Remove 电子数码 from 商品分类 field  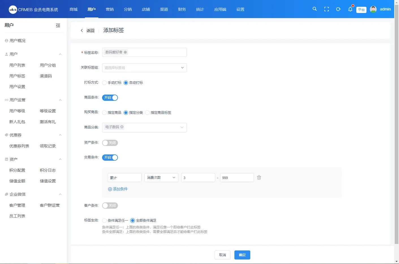(122, 127)
